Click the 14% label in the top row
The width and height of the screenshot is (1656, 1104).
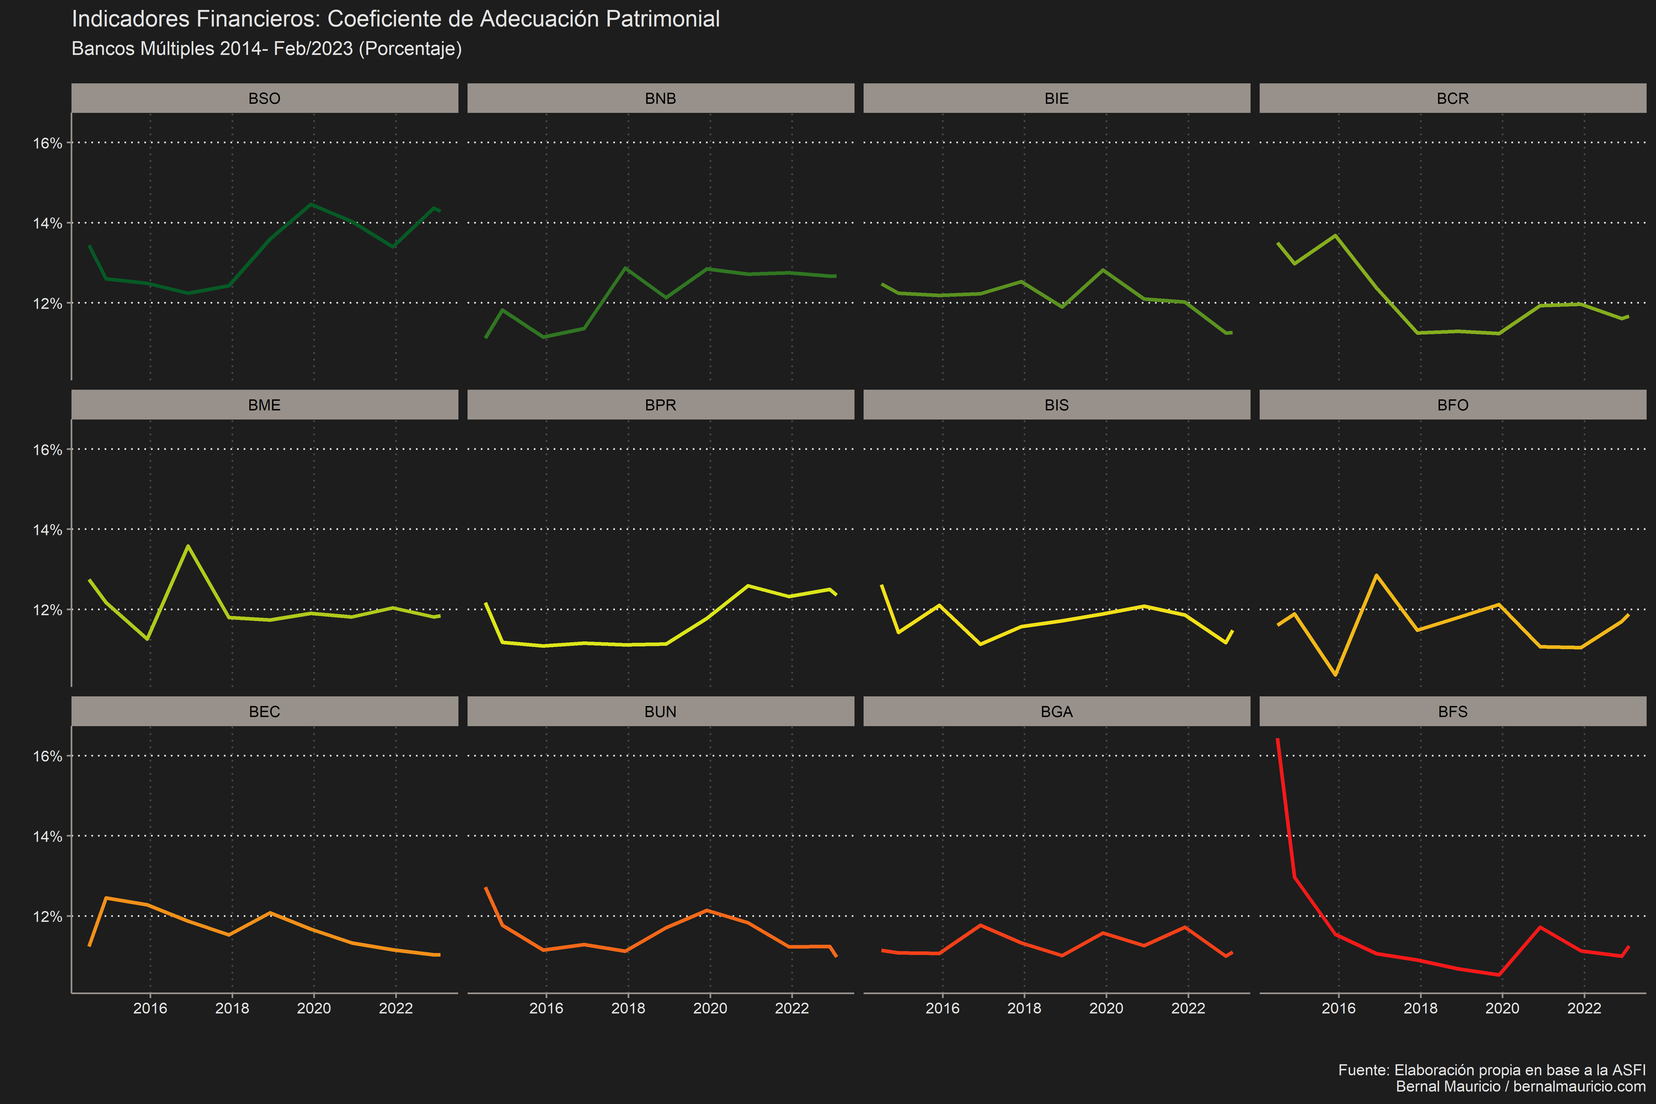[48, 223]
